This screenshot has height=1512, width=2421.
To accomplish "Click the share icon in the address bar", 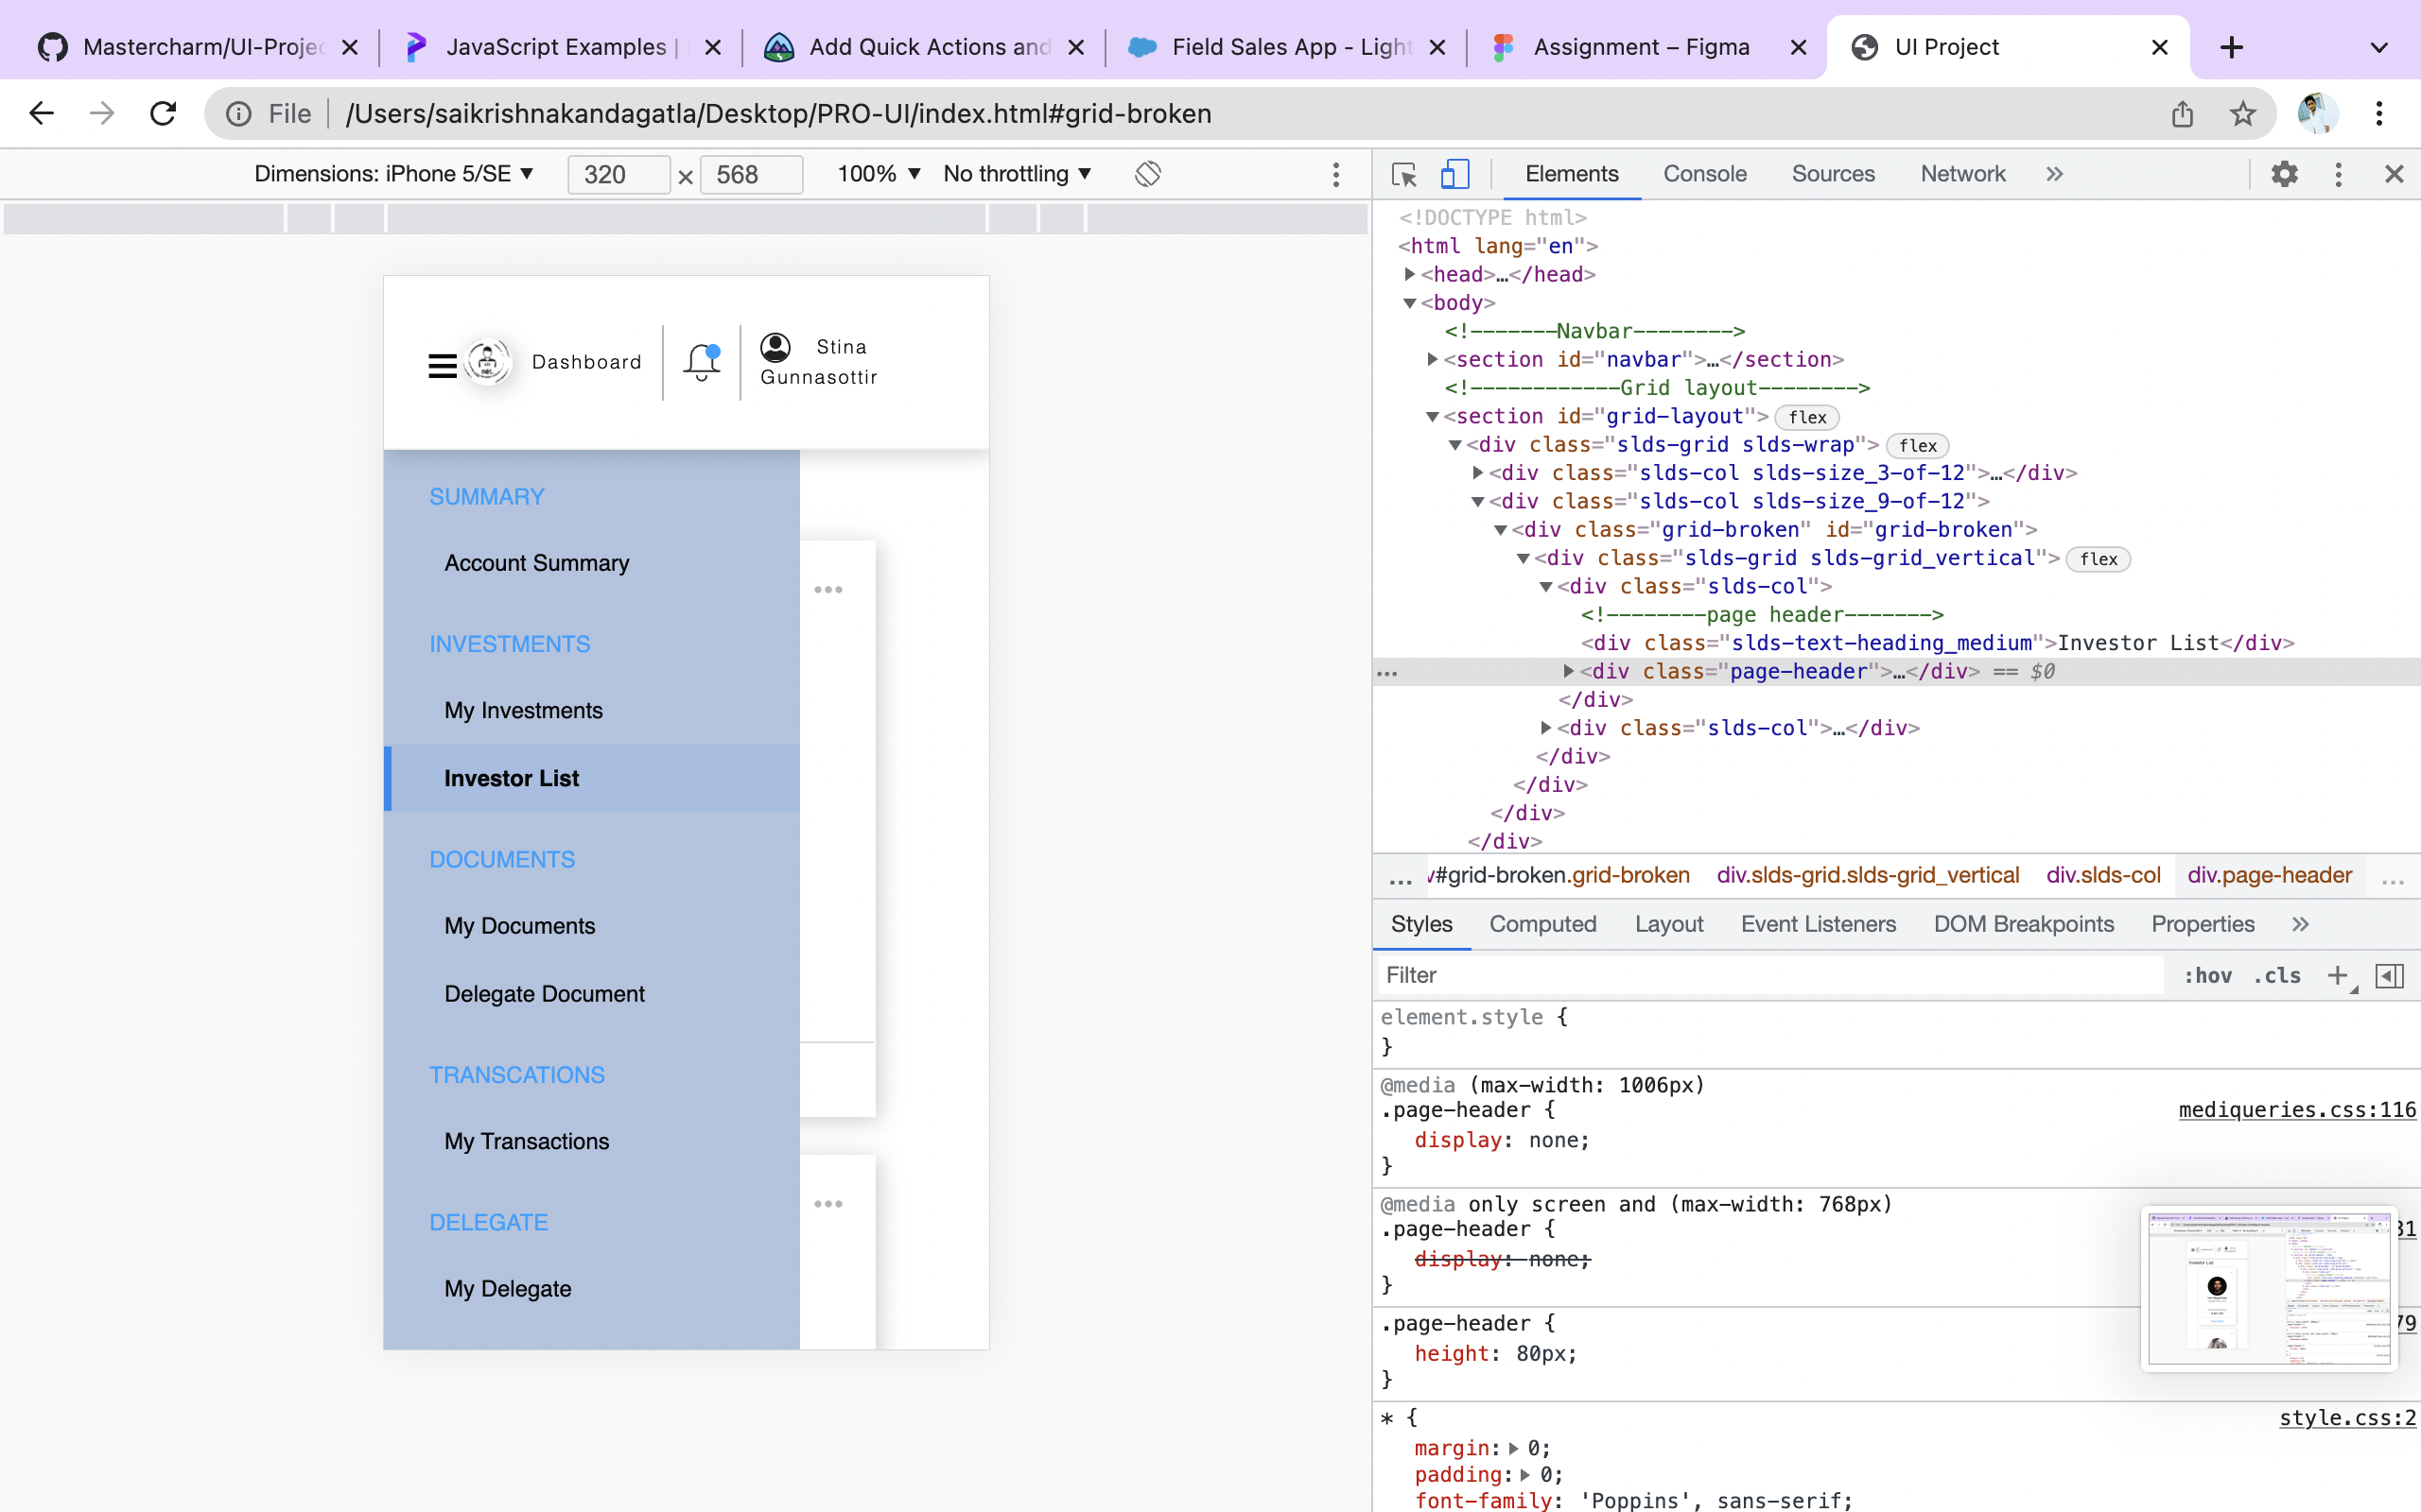I will (2183, 113).
